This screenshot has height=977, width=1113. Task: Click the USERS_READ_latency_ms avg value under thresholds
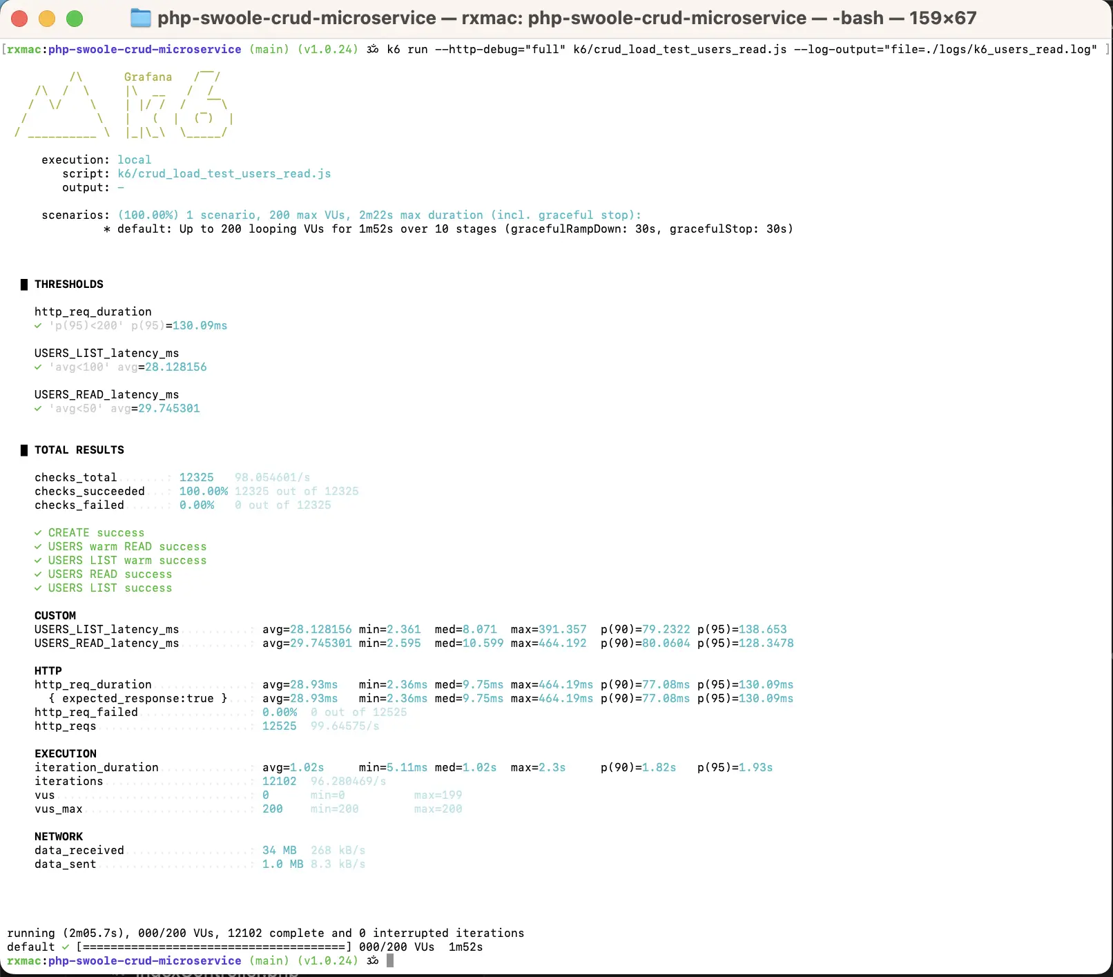coord(168,409)
